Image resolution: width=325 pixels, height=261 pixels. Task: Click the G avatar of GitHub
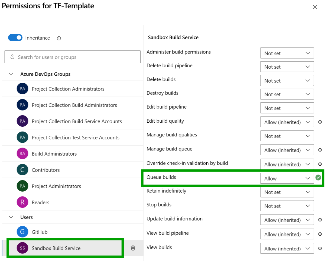22,232
